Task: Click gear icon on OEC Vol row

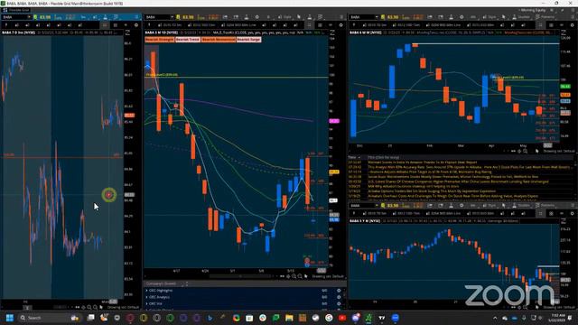Action: tap(339, 303)
